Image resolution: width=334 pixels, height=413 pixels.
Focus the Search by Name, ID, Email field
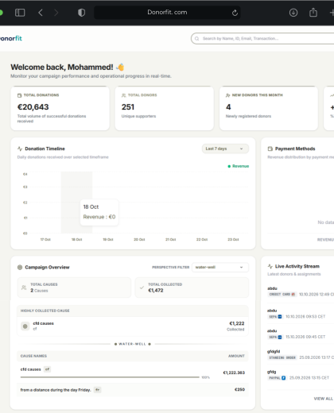pos(262,38)
